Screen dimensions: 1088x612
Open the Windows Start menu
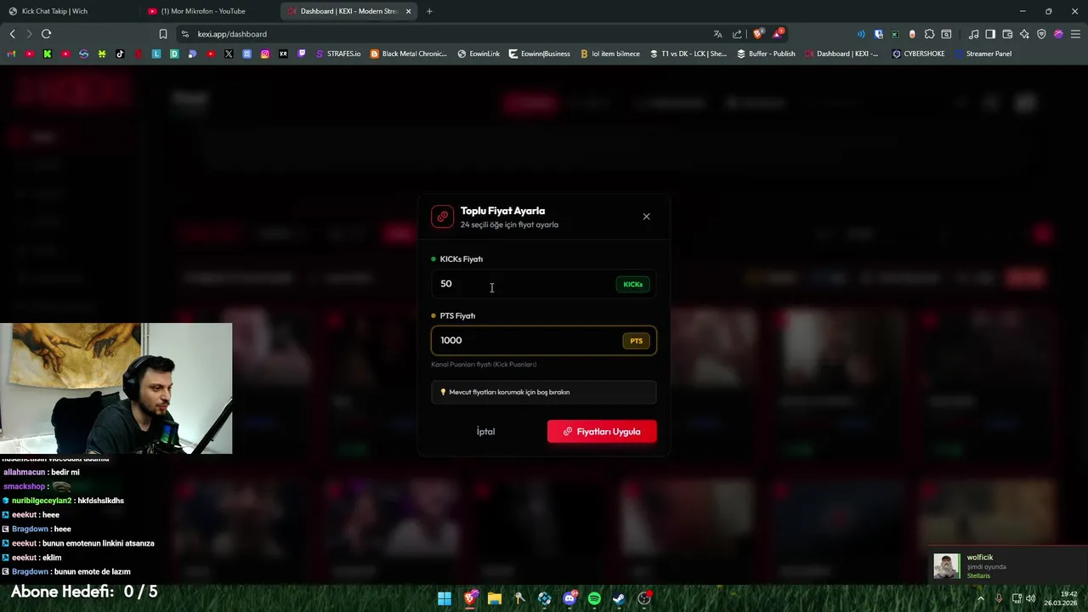[x=445, y=598]
